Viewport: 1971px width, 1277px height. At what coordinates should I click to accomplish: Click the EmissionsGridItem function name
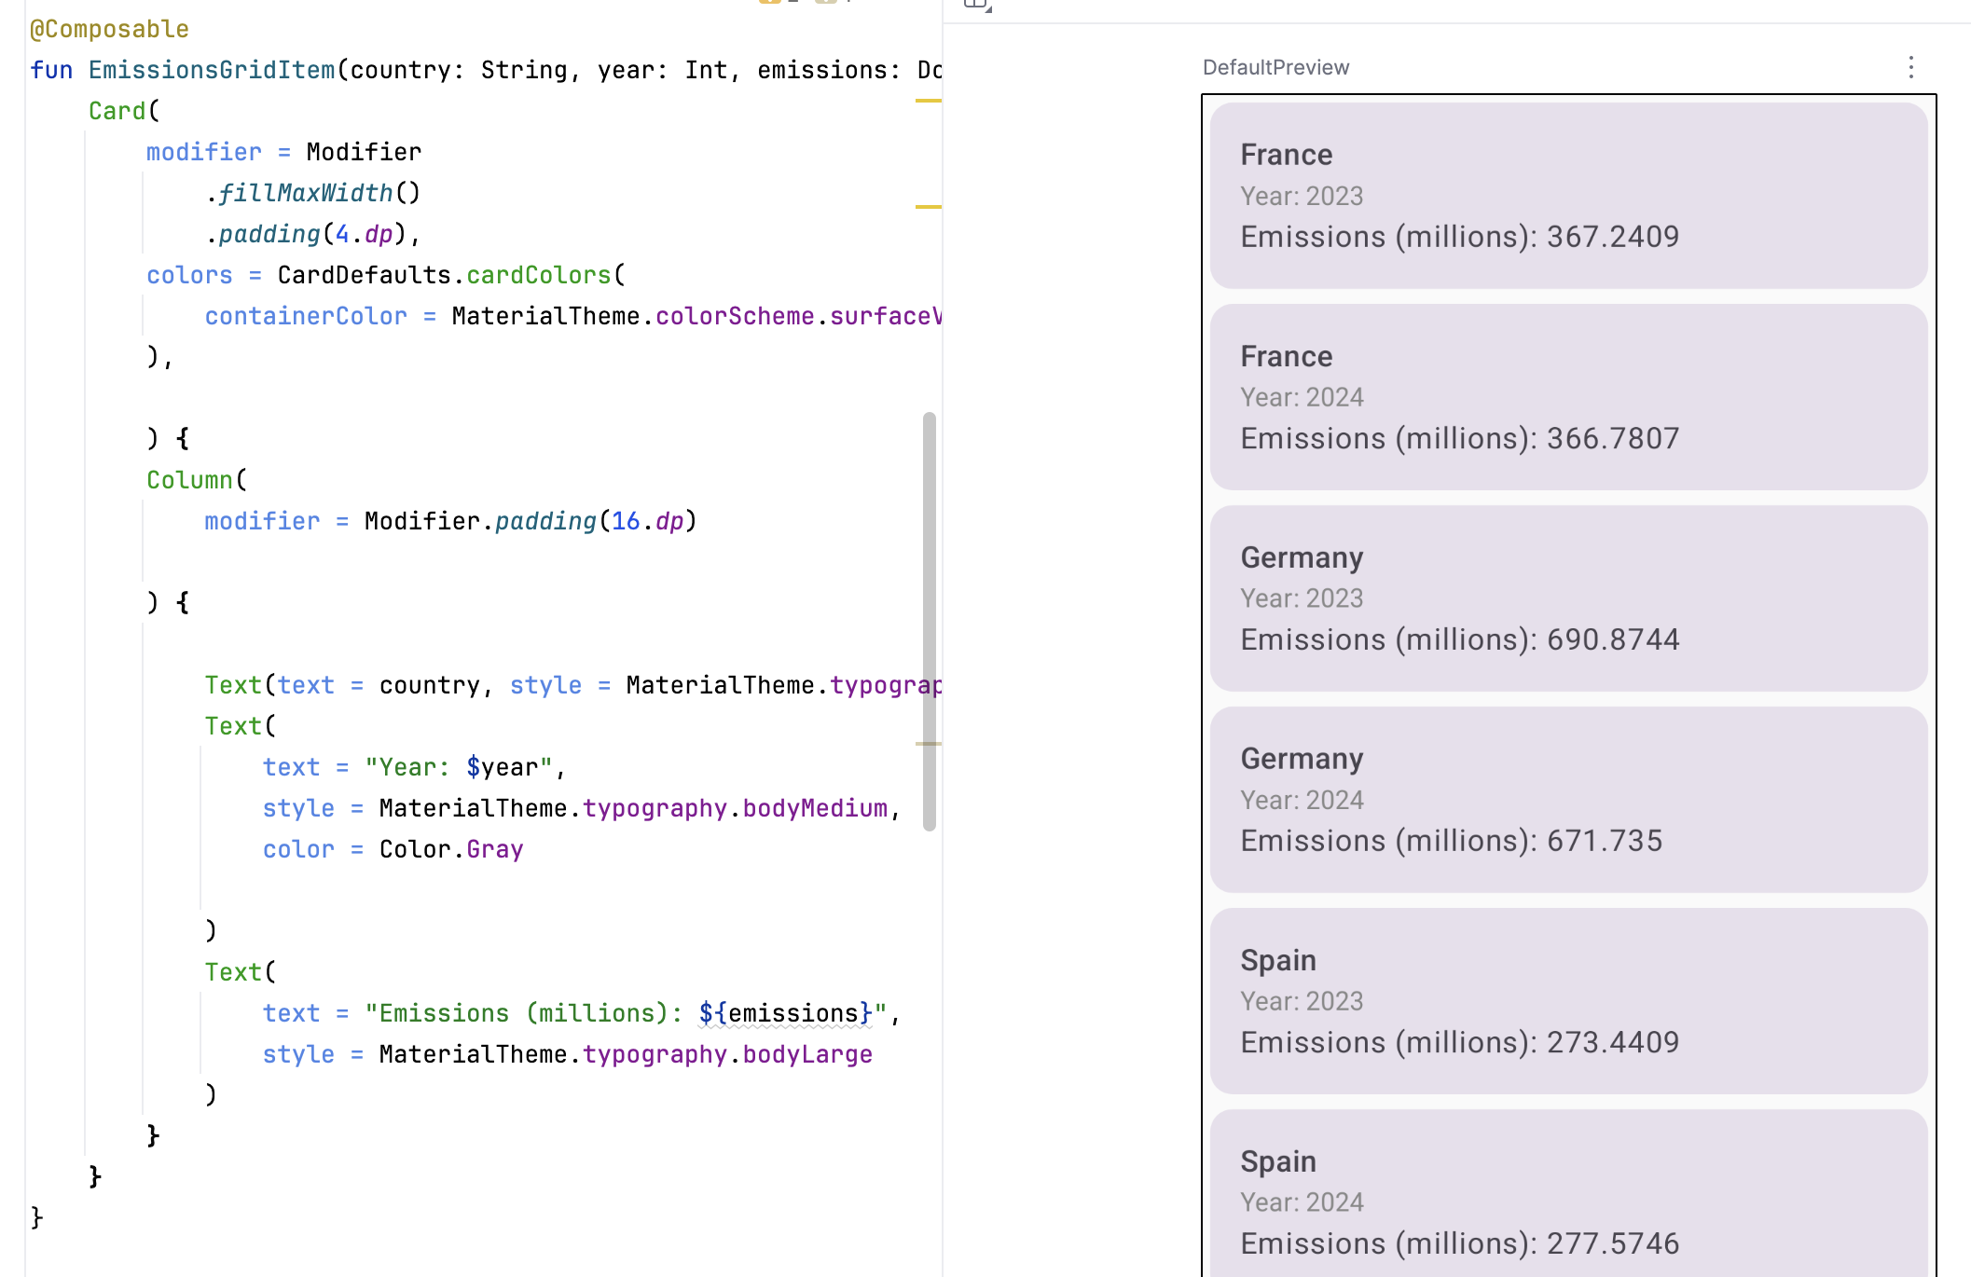click(x=212, y=70)
